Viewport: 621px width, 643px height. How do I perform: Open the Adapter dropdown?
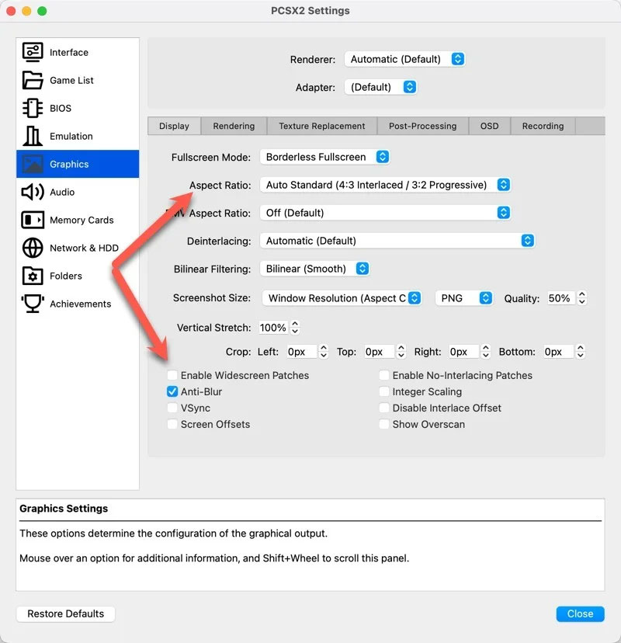coord(381,87)
